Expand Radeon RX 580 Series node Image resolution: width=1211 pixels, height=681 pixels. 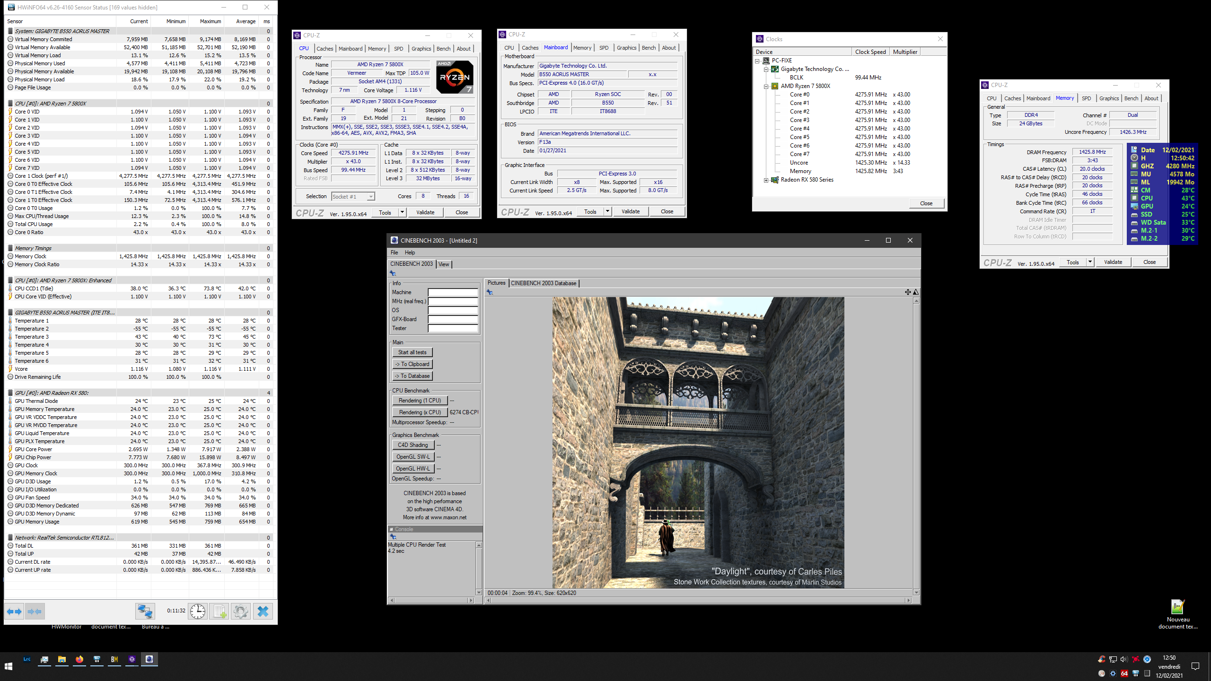tap(766, 180)
